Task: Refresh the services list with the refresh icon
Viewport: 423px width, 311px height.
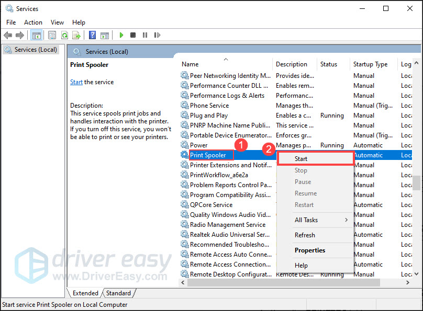Action: click(64, 35)
